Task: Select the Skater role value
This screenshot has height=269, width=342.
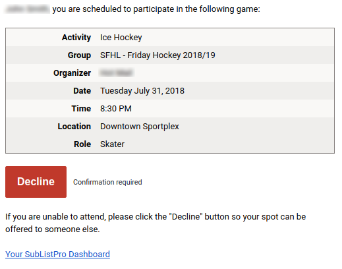Action: coord(113,144)
